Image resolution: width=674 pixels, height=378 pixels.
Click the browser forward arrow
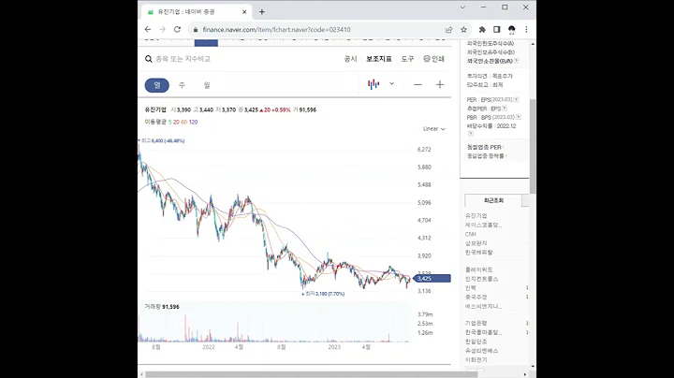(163, 29)
